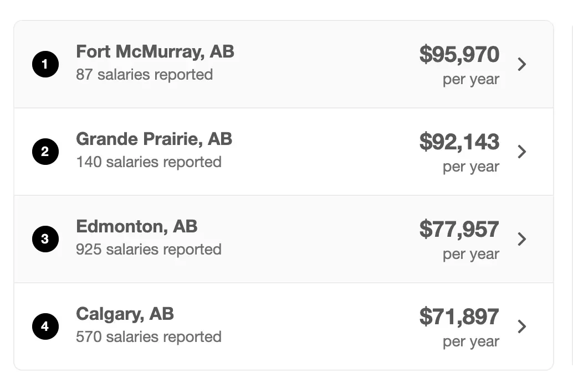Open the Calgary, AB link
Image resolution: width=573 pixels, height=384 pixels.
pos(125,314)
